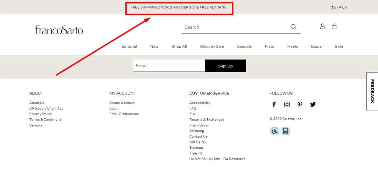Click the CUSTOMER SERVICE column heading
Viewport: 378px width, 173px height.
pos(209,93)
